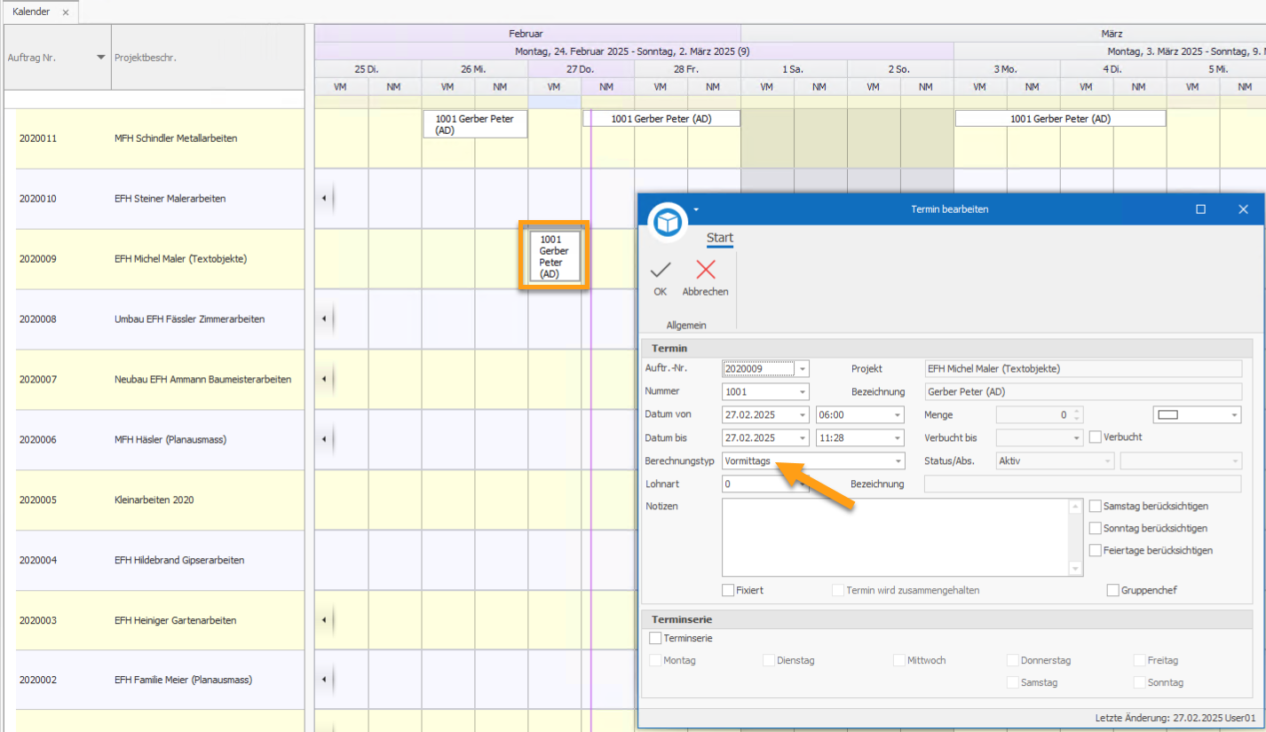This screenshot has height=732, width=1266.
Task: Enable Samstag berücksichtigen checkbox
Action: 1096,506
